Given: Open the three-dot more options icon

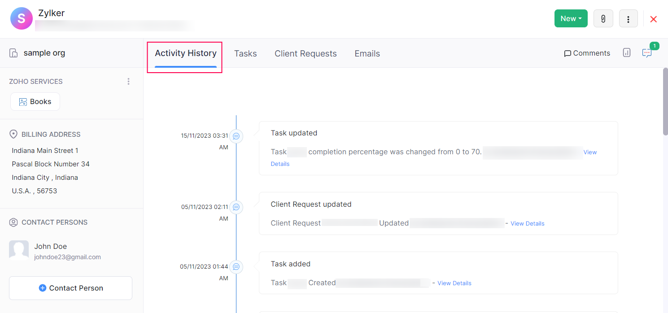Looking at the screenshot, I should pos(628,18).
